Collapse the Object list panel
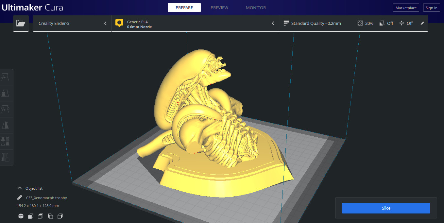This screenshot has height=223, width=444. click(20, 188)
